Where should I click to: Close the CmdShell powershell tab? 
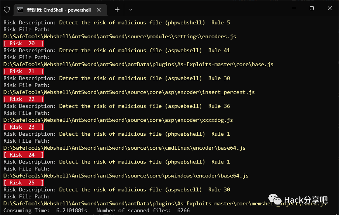(99, 10)
